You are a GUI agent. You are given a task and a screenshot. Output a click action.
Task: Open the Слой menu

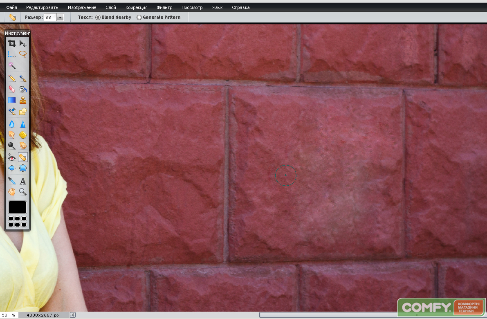pos(110,7)
